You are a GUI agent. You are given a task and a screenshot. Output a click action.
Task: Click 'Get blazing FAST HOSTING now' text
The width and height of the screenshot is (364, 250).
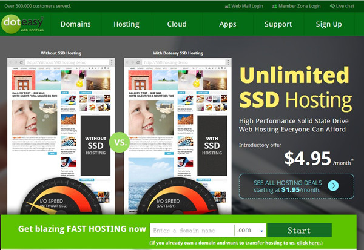pyautogui.click(x=82, y=229)
